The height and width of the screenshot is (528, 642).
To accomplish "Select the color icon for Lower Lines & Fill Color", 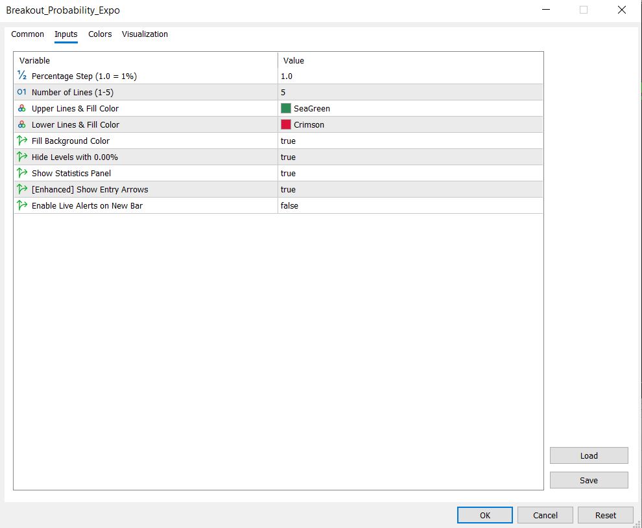I will point(21,124).
